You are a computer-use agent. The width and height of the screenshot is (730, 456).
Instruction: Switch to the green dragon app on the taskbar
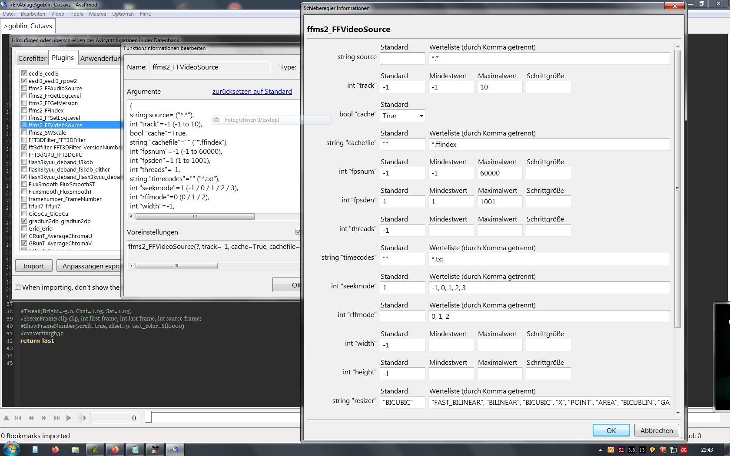pyautogui.click(x=95, y=449)
